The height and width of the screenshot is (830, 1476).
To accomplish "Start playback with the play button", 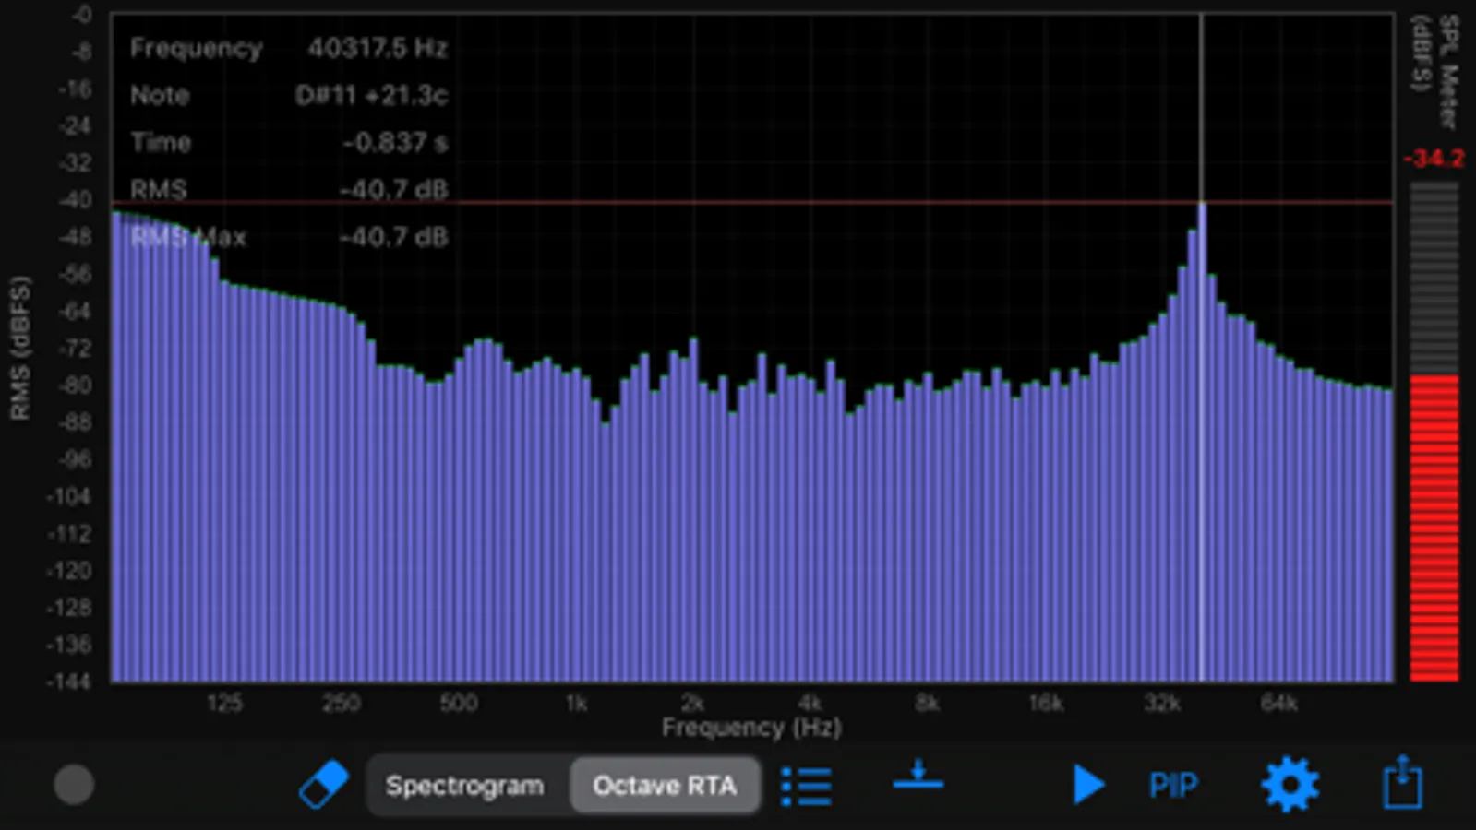I will coord(1089,785).
